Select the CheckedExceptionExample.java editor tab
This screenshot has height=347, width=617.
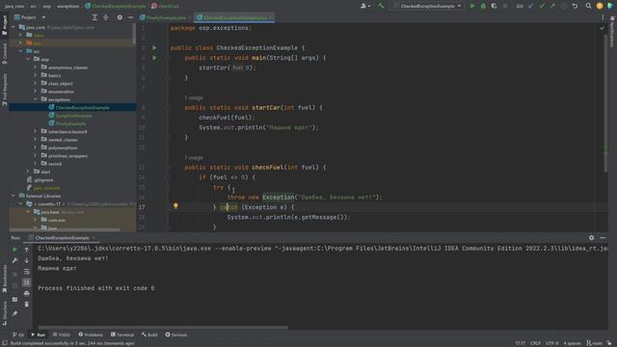234,17
